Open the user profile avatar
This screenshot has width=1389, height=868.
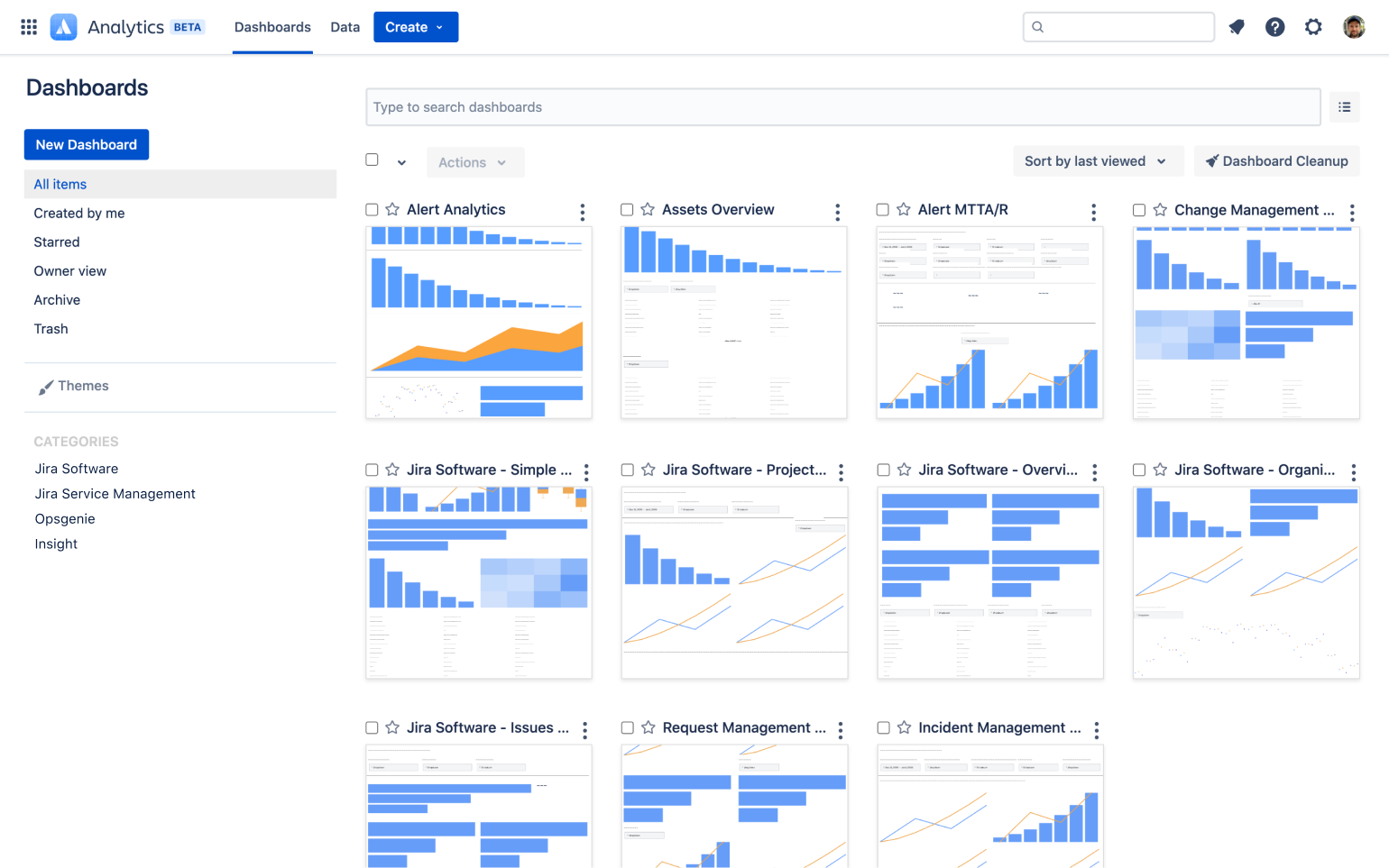point(1354,27)
